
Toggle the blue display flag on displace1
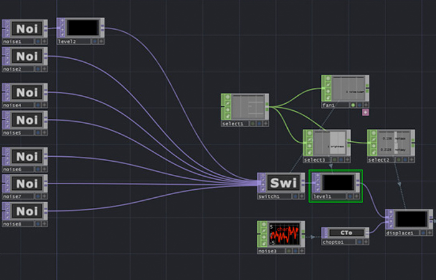pyautogui.click(x=423, y=233)
